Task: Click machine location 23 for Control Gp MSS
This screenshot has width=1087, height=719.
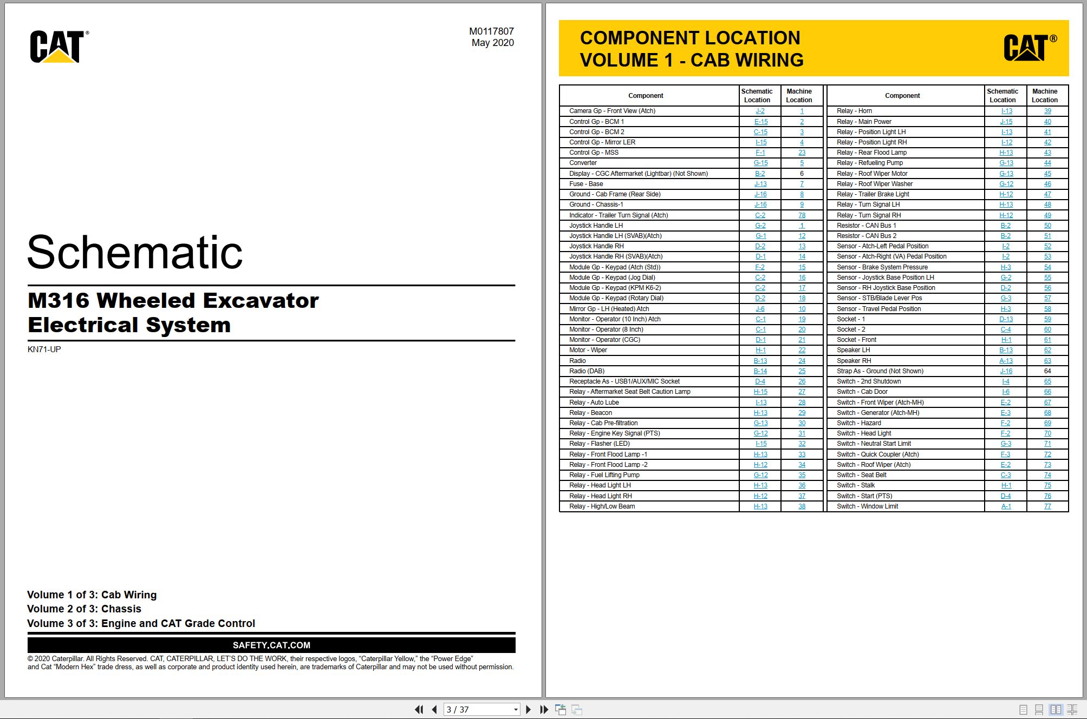Action: pyautogui.click(x=802, y=153)
